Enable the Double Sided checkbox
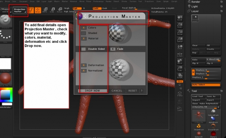Screen dimensions: 226x138 tap(84, 49)
